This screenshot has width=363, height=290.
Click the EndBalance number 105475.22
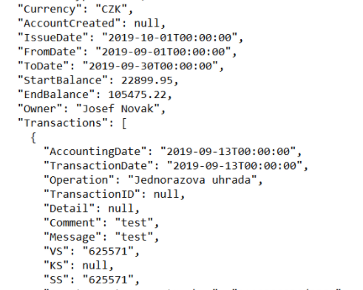pyautogui.click(x=138, y=94)
